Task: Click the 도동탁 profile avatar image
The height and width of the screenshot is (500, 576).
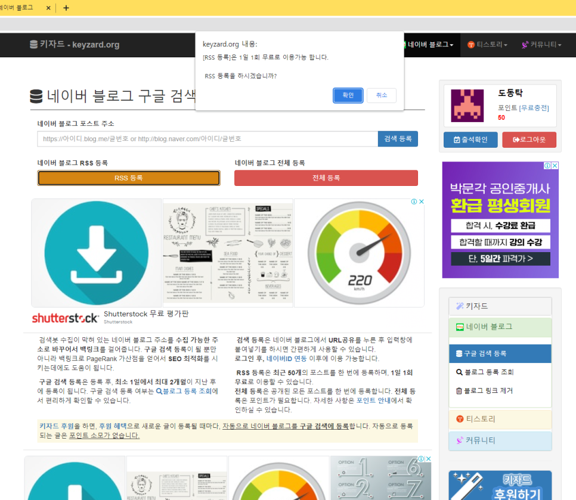Action: click(467, 105)
